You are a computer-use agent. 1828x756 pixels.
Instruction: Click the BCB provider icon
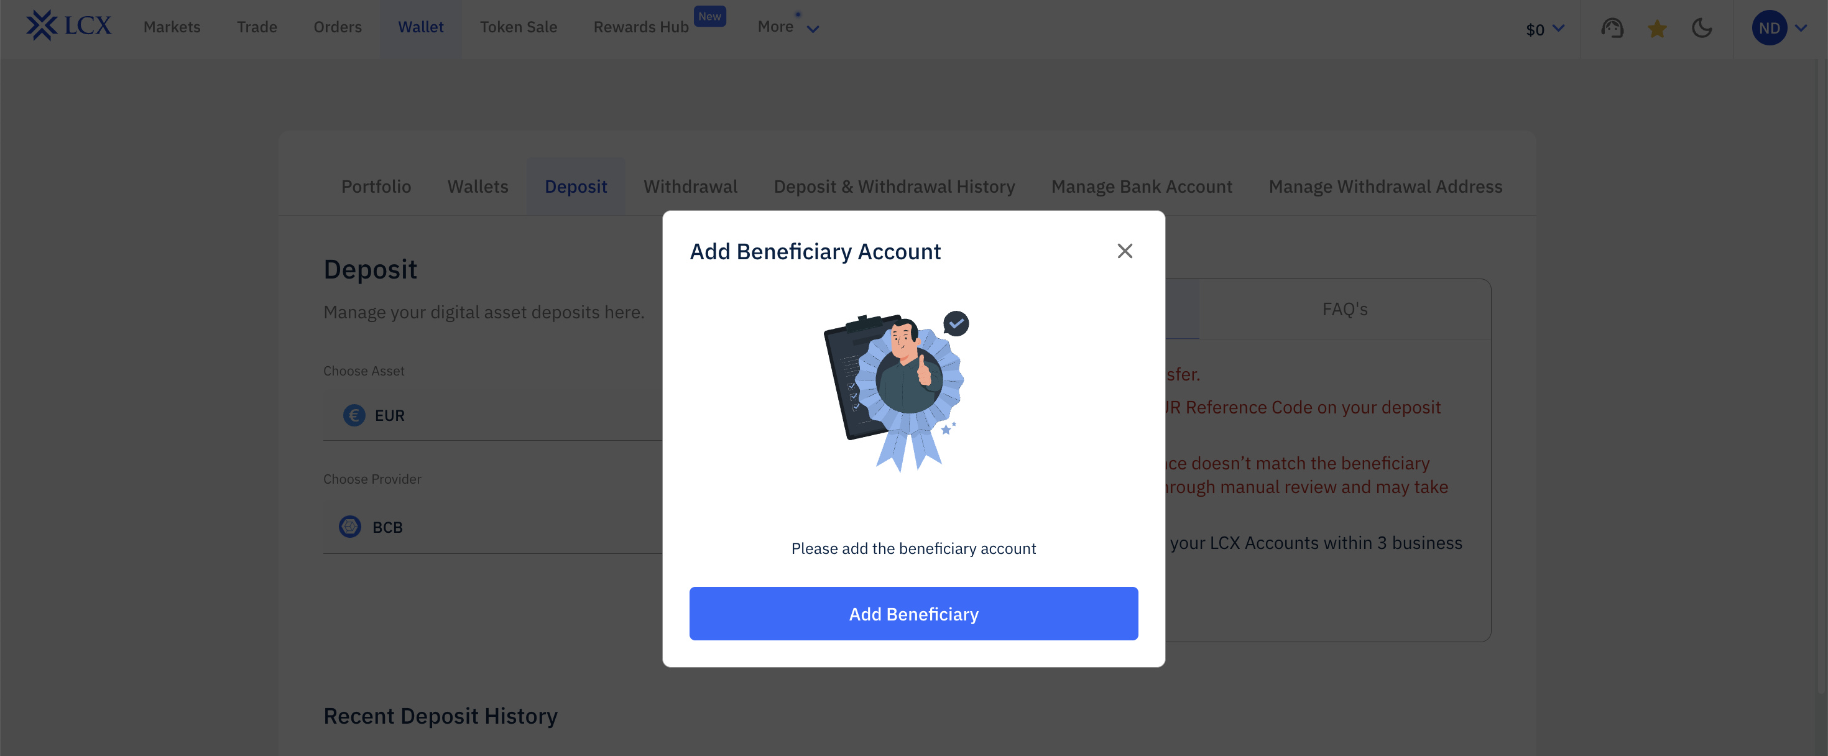pos(349,527)
